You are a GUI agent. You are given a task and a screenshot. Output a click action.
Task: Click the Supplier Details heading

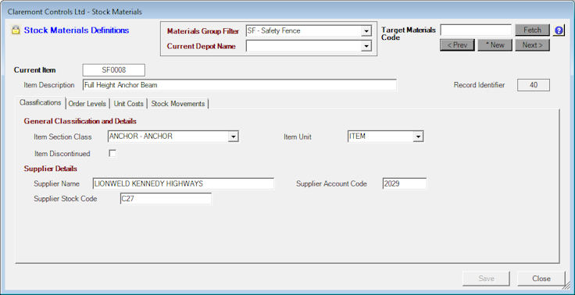point(51,169)
